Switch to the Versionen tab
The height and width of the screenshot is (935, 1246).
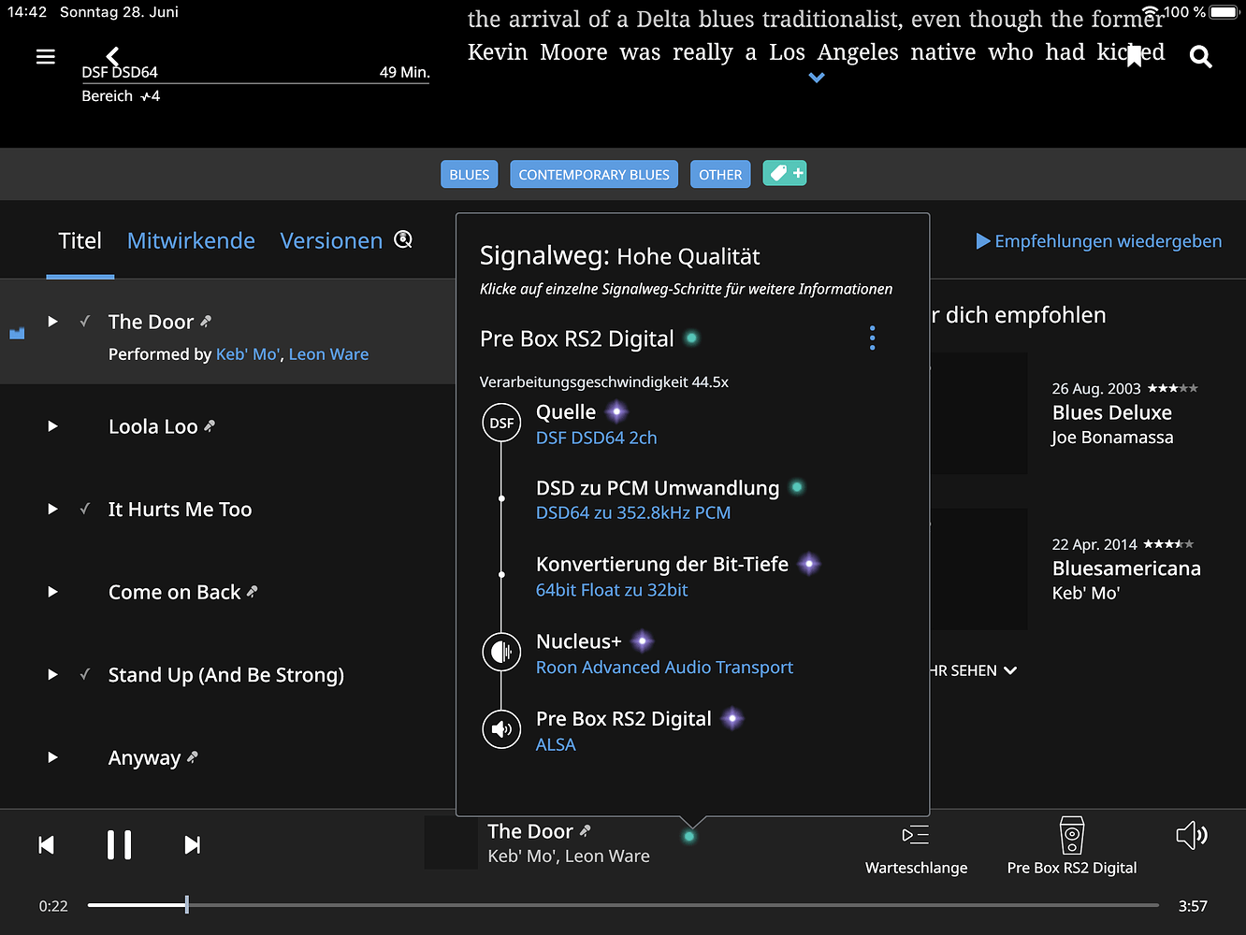[x=331, y=241]
